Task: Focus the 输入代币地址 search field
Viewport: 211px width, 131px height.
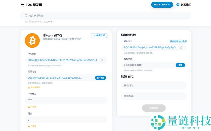Action: [x=105, y=16]
